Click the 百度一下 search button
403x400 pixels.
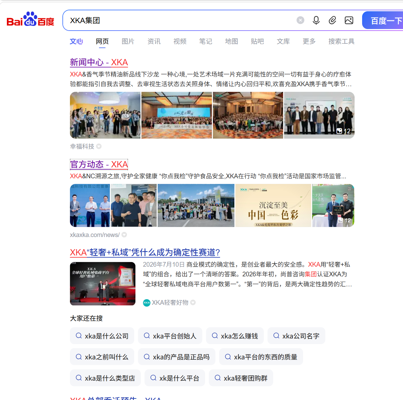coord(383,21)
